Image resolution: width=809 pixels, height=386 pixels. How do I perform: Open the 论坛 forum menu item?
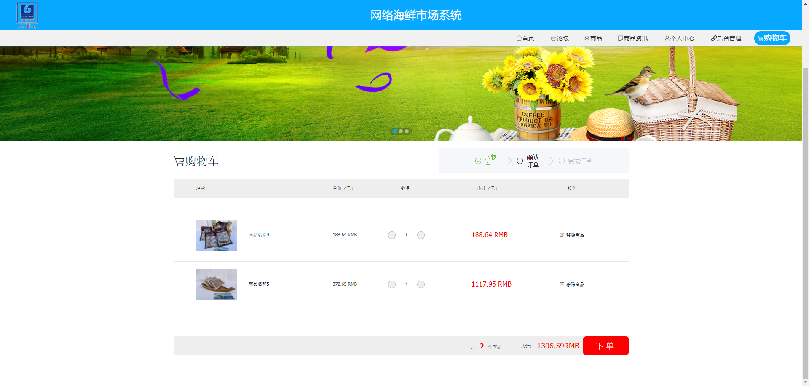pyautogui.click(x=560, y=38)
